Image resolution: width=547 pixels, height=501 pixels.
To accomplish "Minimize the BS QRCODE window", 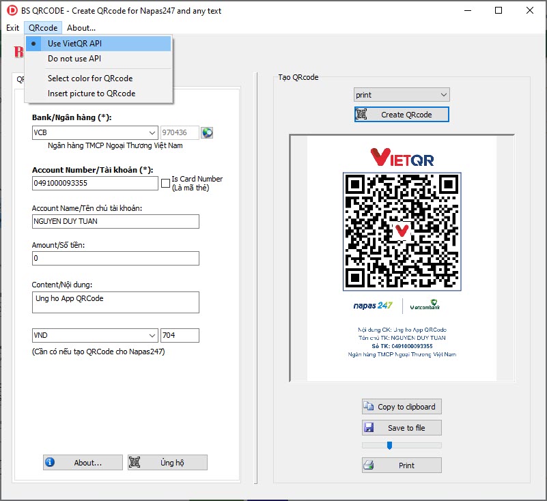I will (x=468, y=10).
